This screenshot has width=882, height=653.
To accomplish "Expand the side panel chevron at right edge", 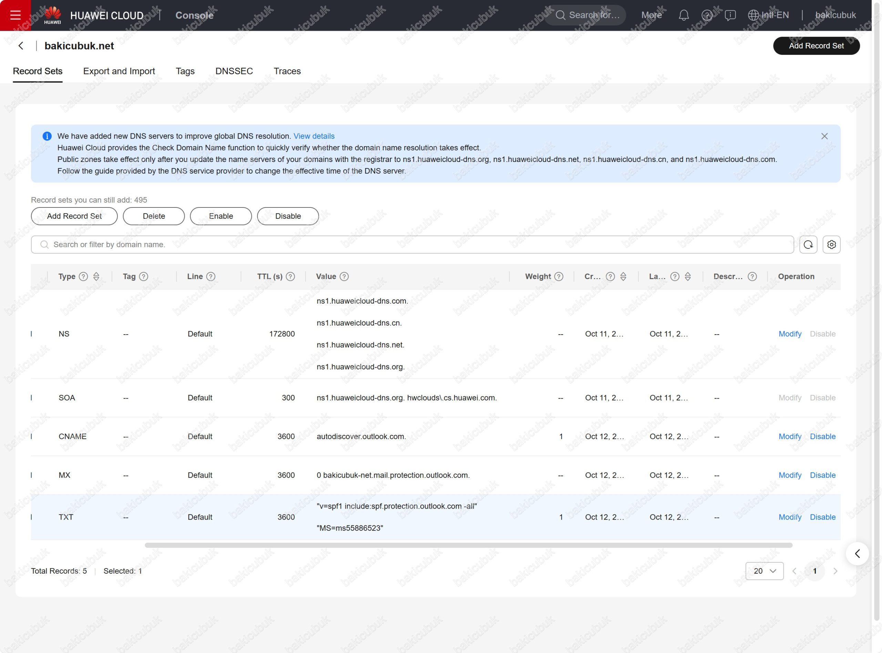I will tap(857, 554).
